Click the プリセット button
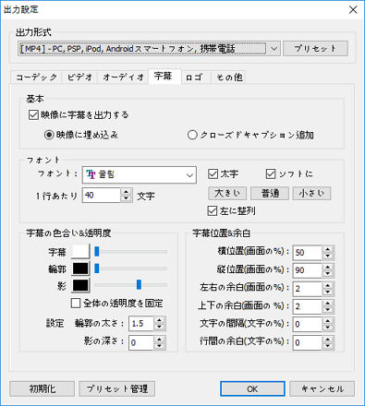The width and height of the screenshot is (365, 406). [x=315, y=49]
